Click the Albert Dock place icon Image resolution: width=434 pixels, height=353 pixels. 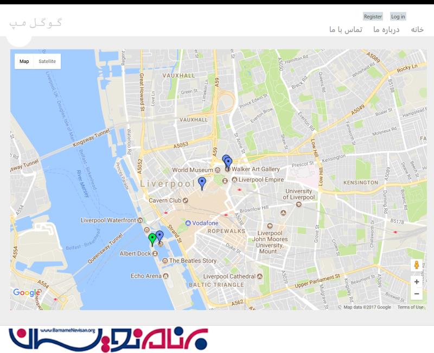click(155, 254)
